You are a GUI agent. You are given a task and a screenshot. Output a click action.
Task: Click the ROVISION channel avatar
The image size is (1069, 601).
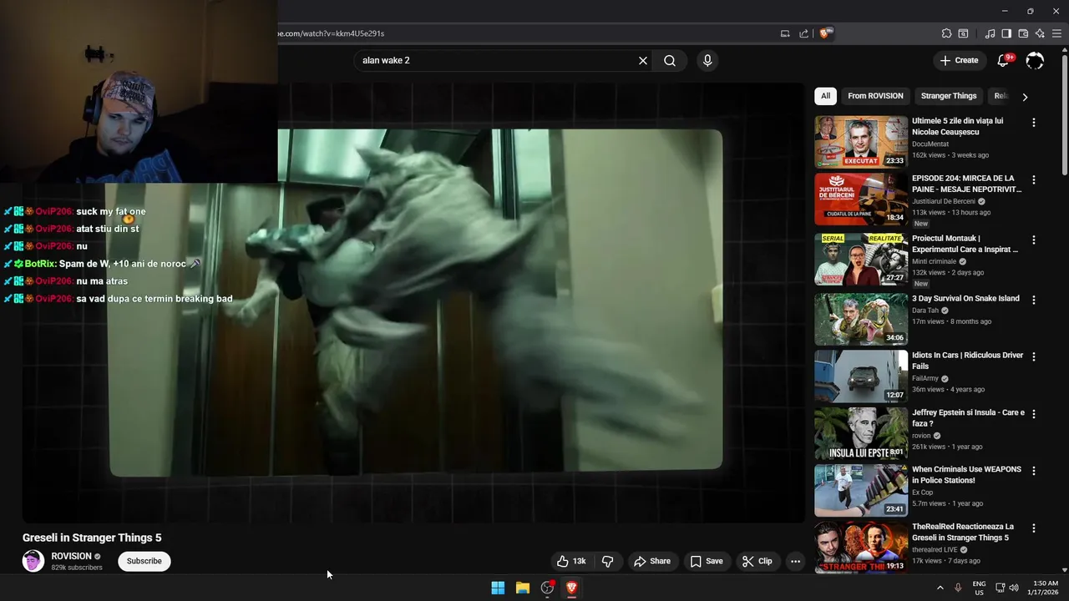point(33,561)
